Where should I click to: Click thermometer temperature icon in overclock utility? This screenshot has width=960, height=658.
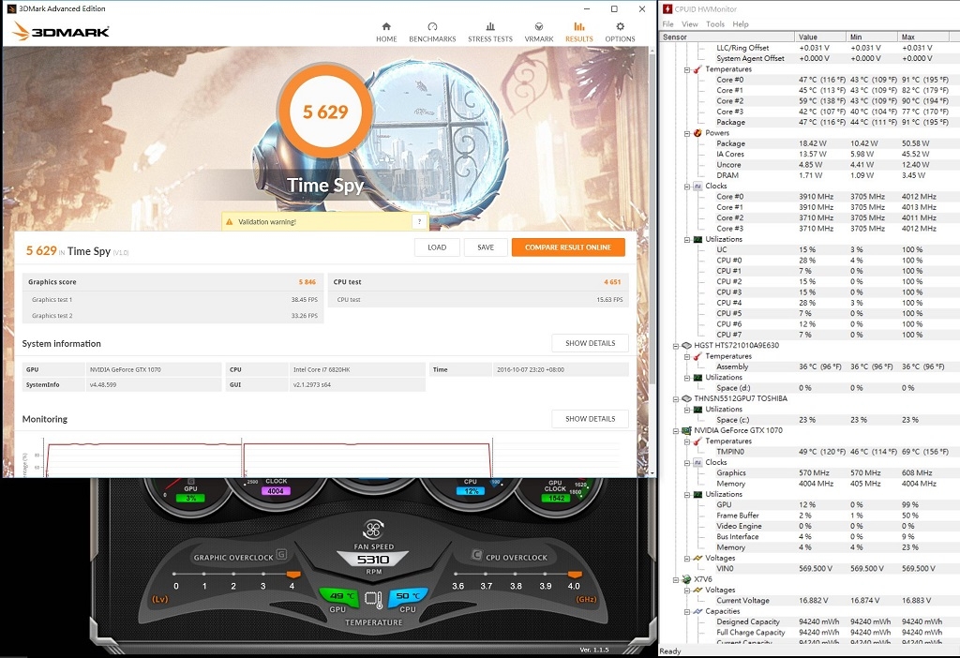coord(373,599)
